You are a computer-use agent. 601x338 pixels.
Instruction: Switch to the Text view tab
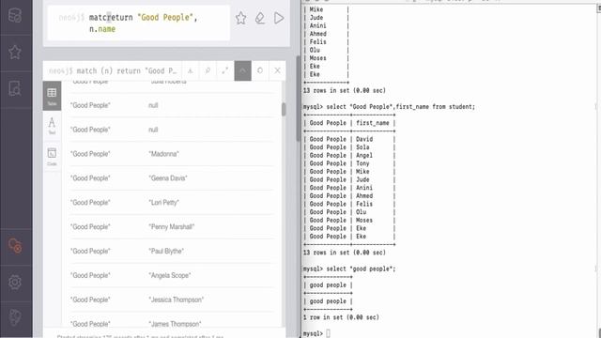tap(53, 126)
